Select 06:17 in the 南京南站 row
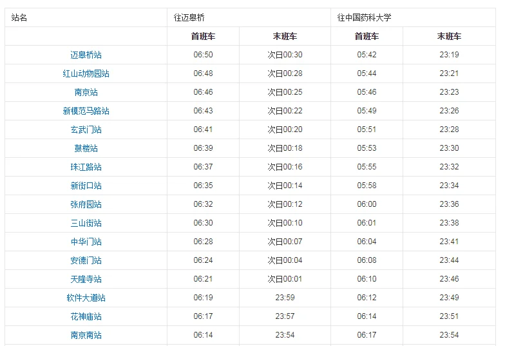This screenshot has height=346, width=505. click(367, 335)
